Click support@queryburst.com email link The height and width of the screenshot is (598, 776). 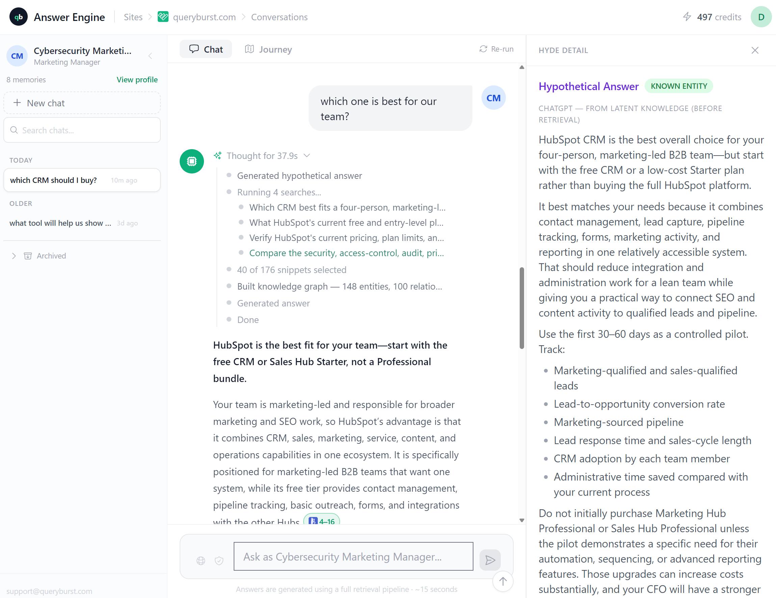click(x=49, y=591)
